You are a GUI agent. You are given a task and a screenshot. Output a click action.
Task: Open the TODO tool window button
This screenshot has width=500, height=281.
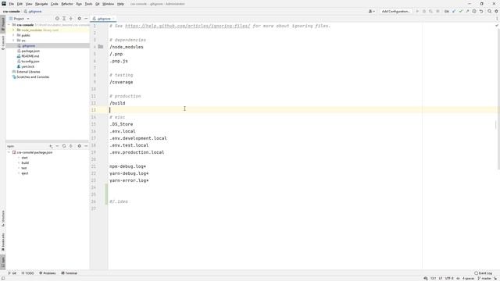point(28,273)
